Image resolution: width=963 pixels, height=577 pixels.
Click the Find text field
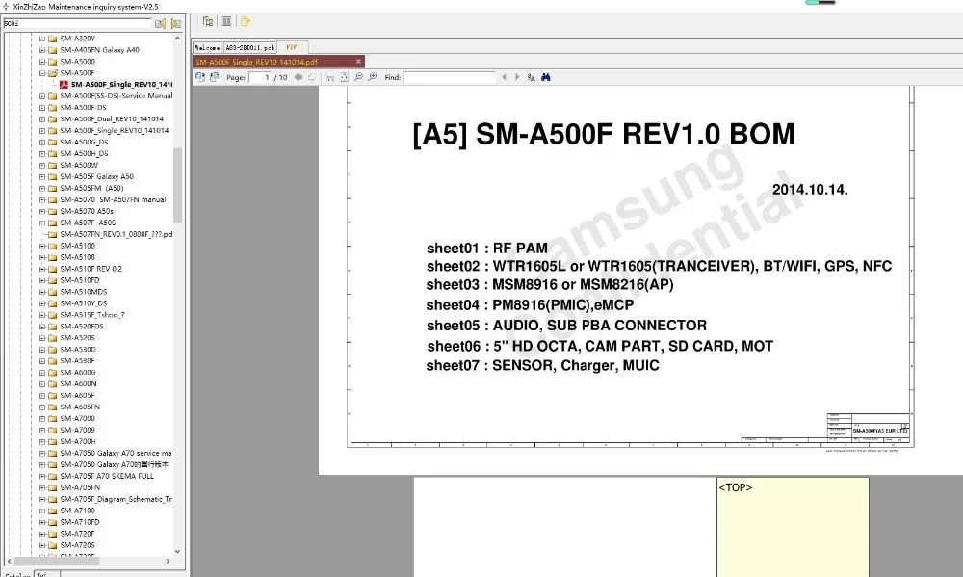tap(450, 77)
